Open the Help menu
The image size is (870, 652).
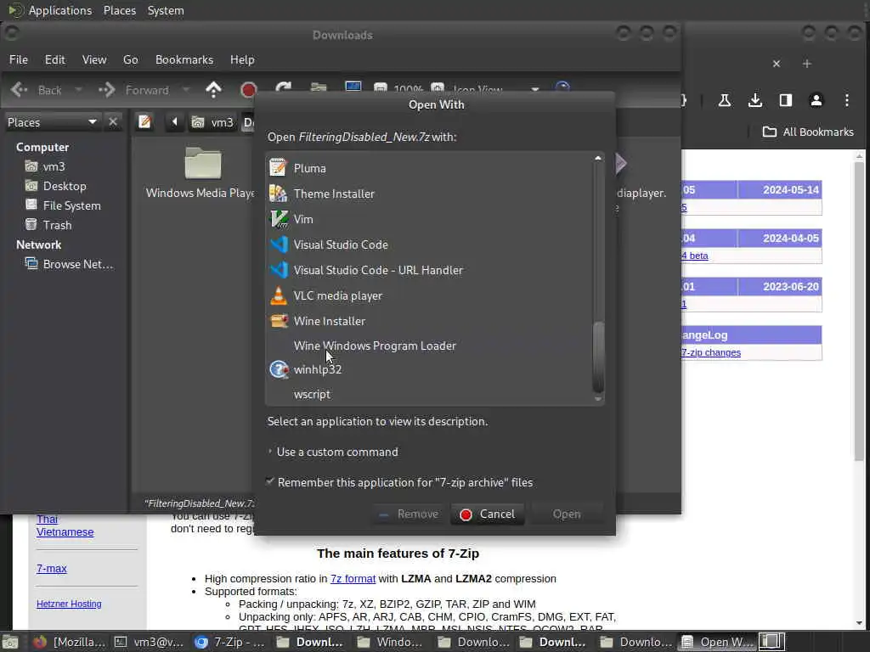[242, 59]
